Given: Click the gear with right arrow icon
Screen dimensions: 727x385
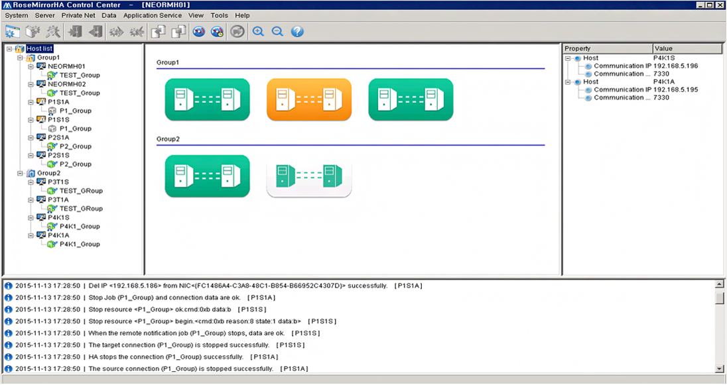Looking at the screenshot, I should 116,32.
